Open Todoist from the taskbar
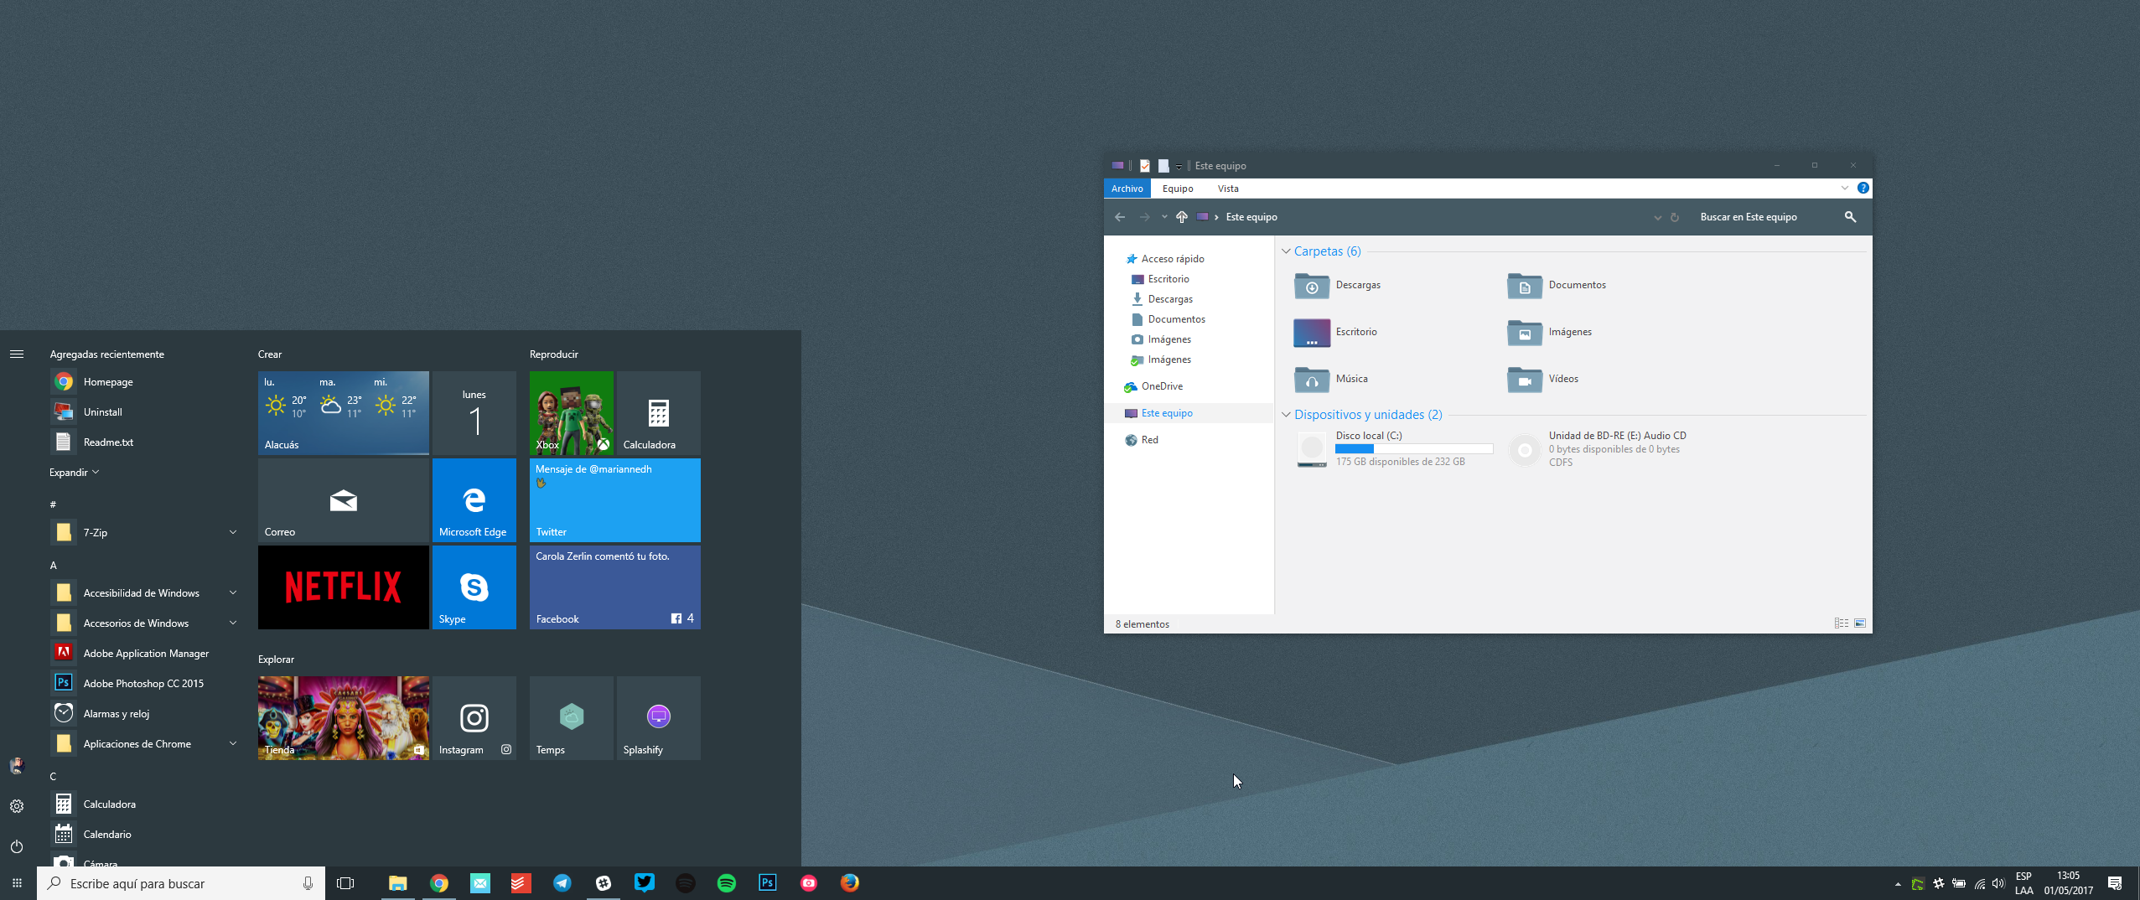Viewport: 2140px width, 900px height. (521, 883)
